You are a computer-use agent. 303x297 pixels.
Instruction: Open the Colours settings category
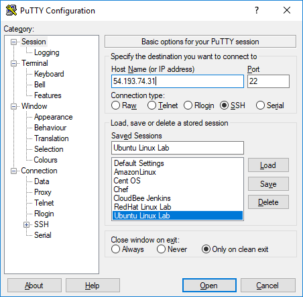point(46,160)
